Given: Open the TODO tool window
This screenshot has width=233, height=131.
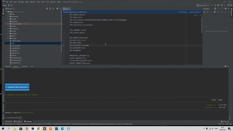Looking at the screenshot, I should [8, 122].
